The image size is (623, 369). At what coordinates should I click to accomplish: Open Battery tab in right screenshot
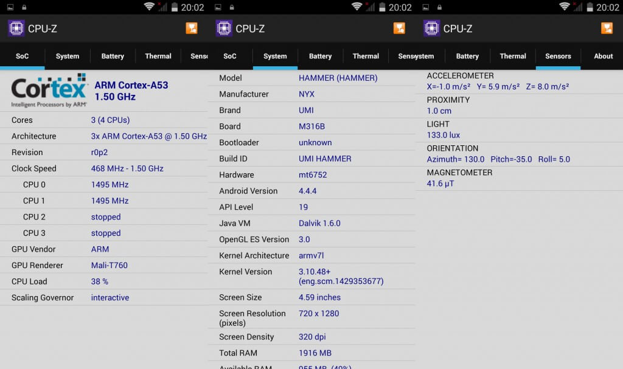coord(467,56)
